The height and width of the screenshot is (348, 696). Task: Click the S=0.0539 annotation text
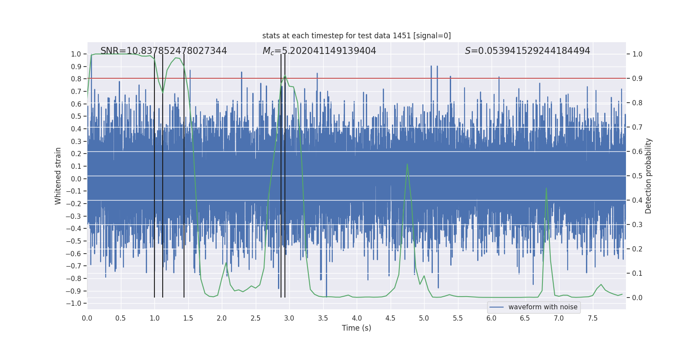click(527, 51)
